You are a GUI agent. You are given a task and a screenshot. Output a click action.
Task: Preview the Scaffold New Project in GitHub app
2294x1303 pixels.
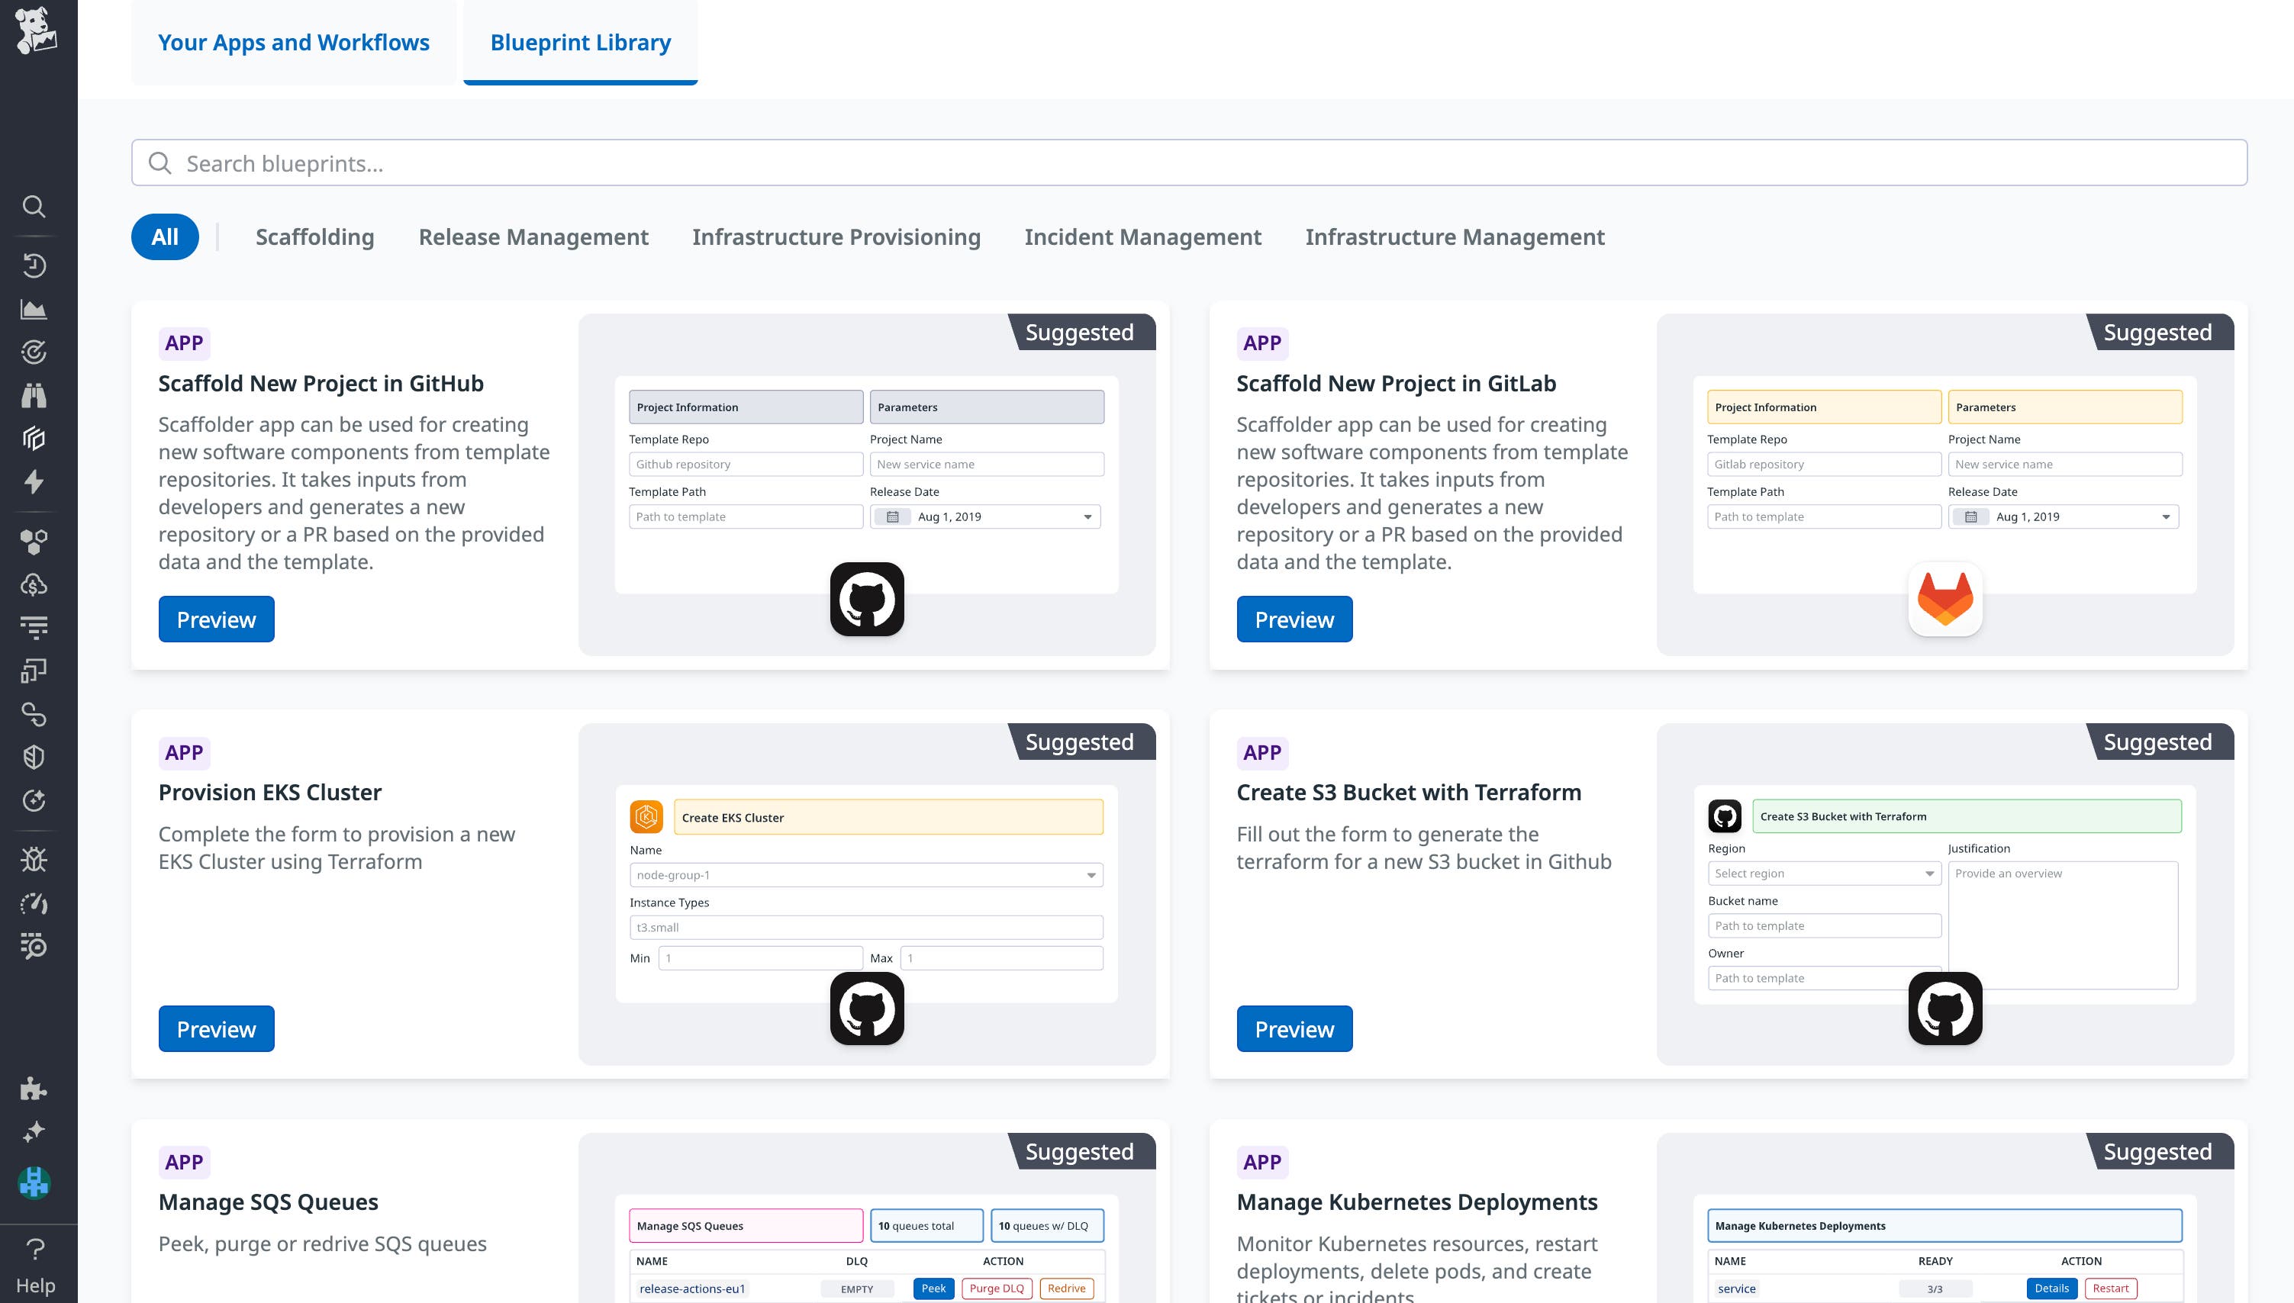click(x=216, y=619)
